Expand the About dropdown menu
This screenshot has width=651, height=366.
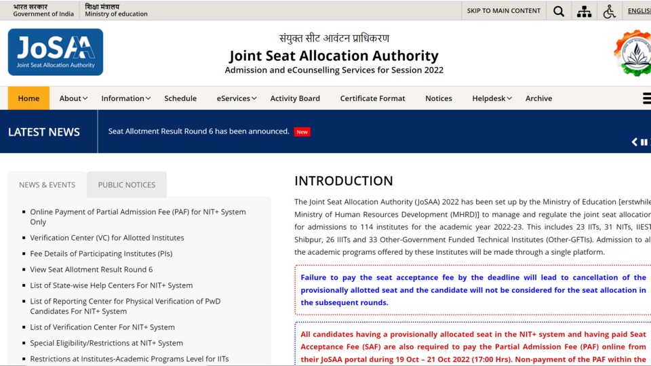73,98
